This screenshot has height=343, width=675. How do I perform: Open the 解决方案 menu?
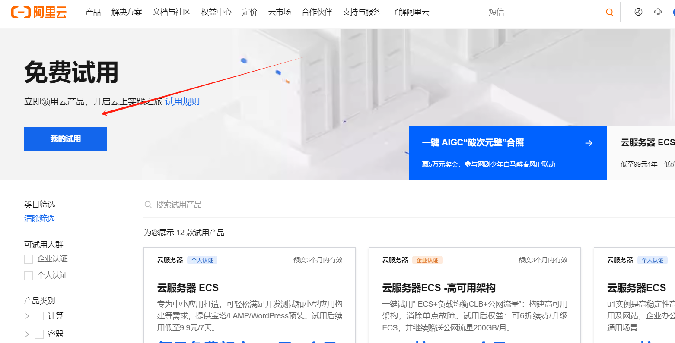[x=127, y=12]
